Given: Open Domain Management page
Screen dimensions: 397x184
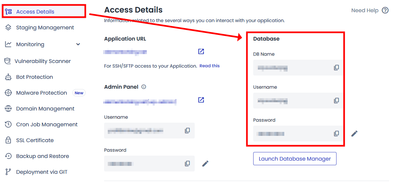Looking at the screenshot, I should click(45, 109).
